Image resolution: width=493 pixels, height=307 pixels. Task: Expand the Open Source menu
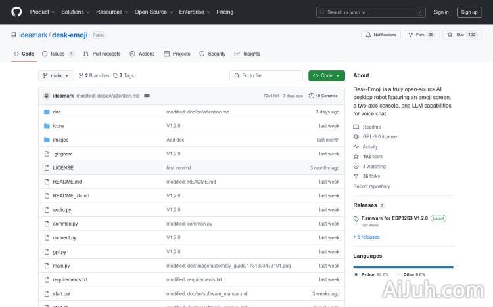coord(153,12)
